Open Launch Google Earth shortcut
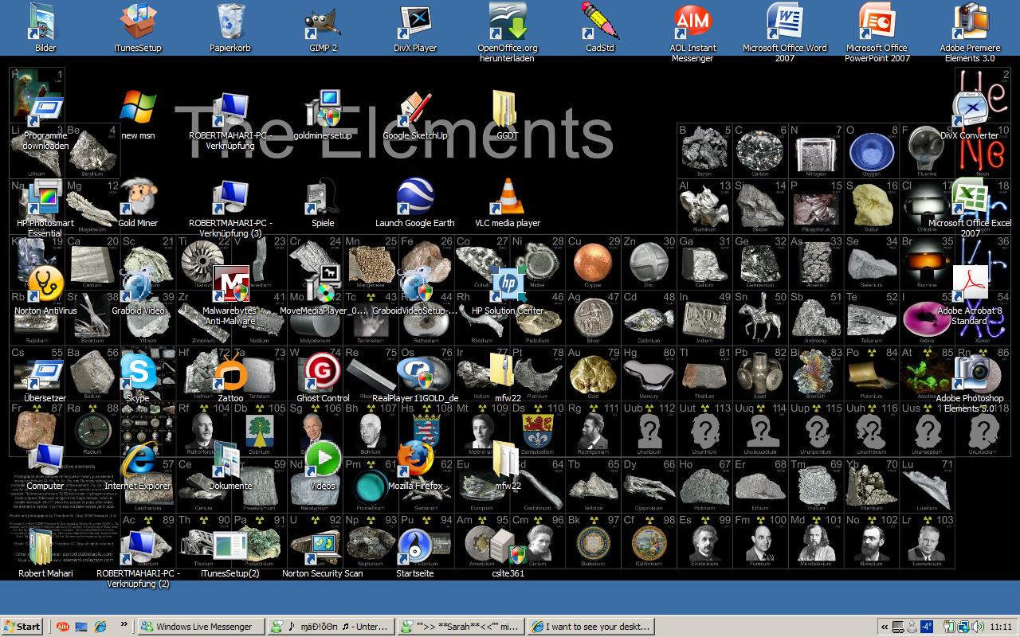 coord(415,198)
